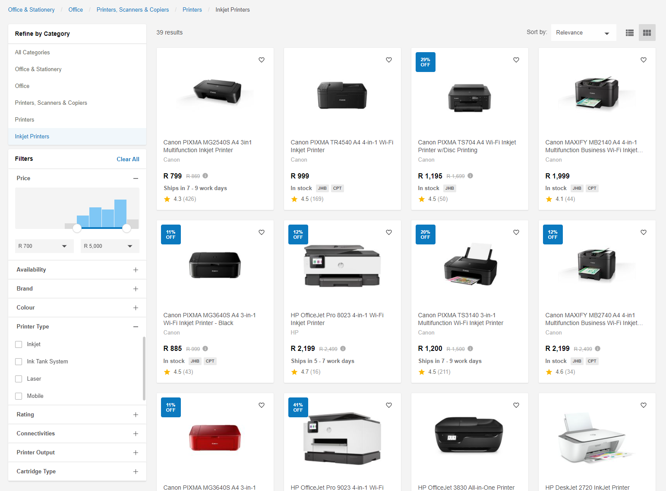This screenshot has width=666, height=491.
Task: Wishlist the HP OfficeJet Pro 8023
Action: [389, 232]
